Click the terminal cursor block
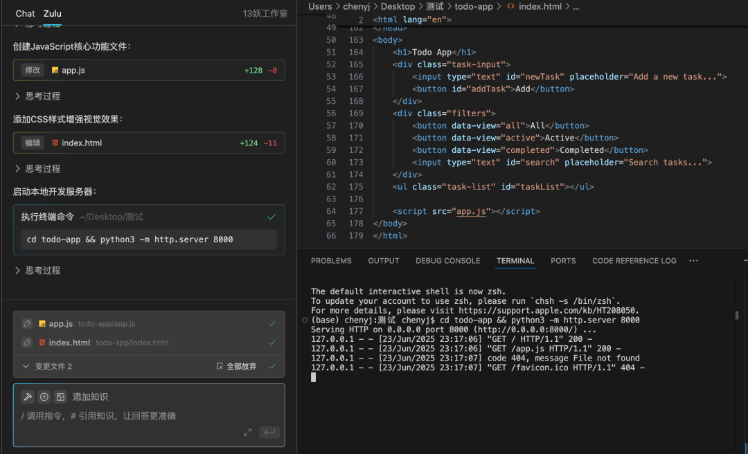The width and height of the screenshot is (748, 454). click(314, 377)
